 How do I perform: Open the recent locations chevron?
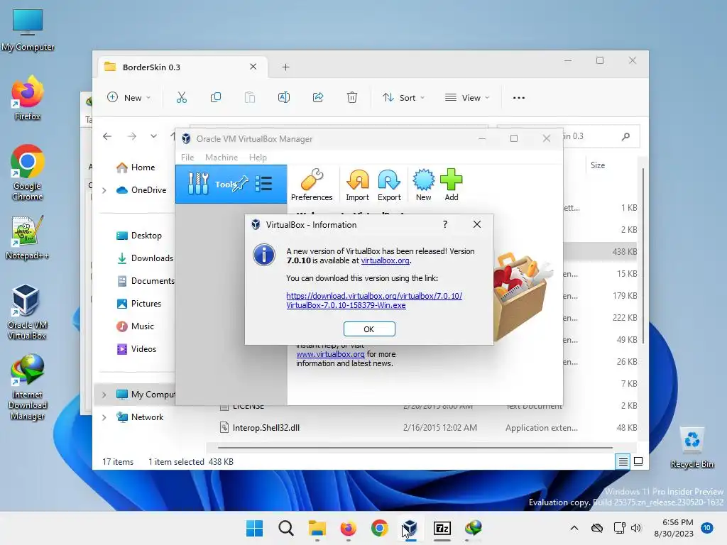point(153,136)
